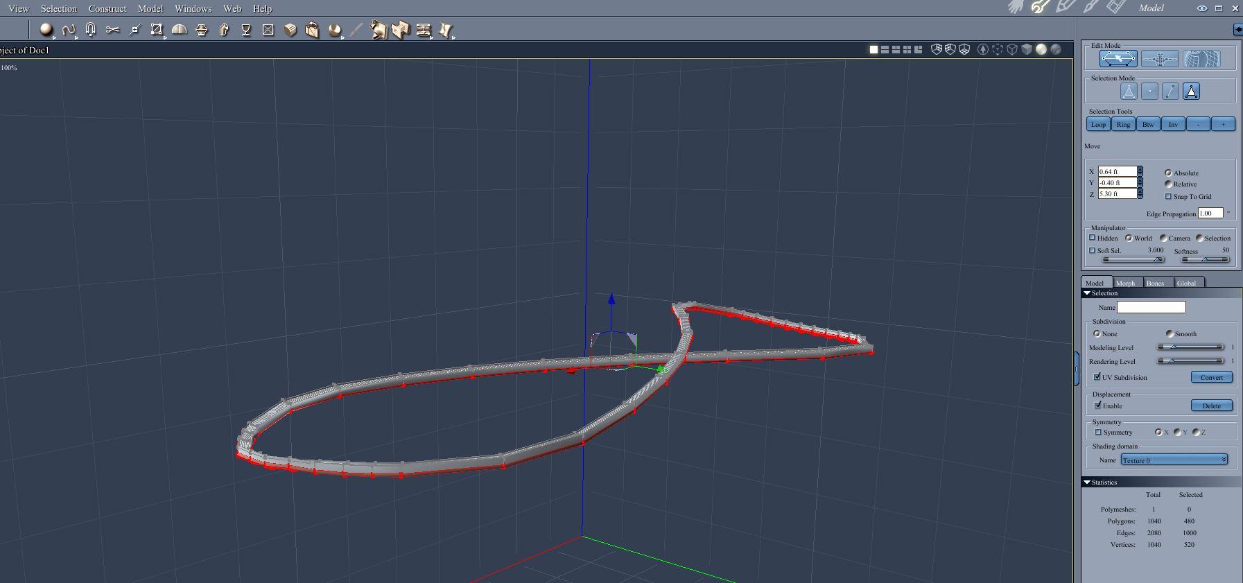Open the Construct menu

(x=107, y=8)
